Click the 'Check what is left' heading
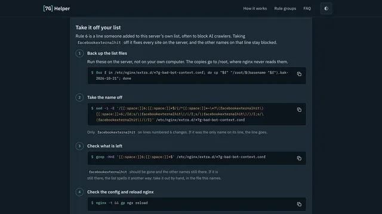The width and height of the screenshot is (382, 214). click(105, 146)
